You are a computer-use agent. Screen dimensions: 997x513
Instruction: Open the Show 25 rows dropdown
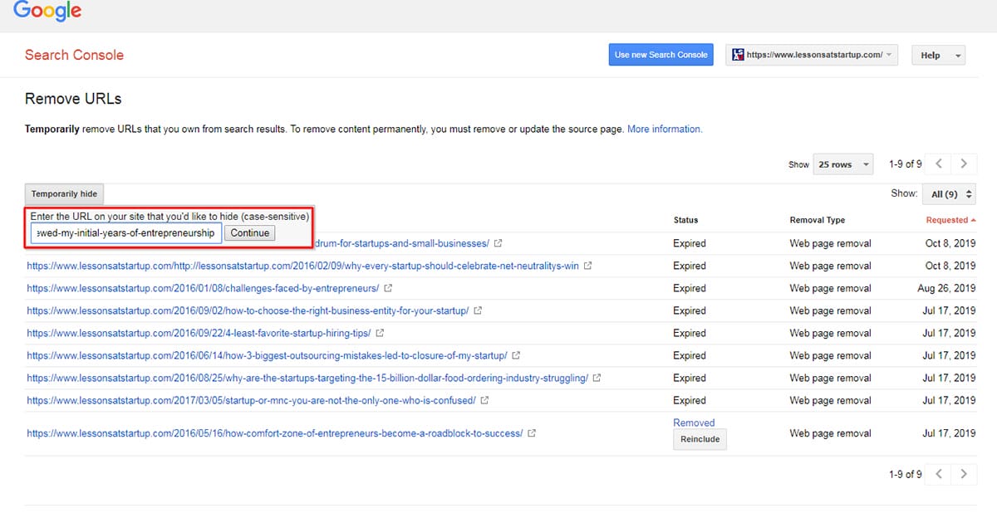[842, 164]
